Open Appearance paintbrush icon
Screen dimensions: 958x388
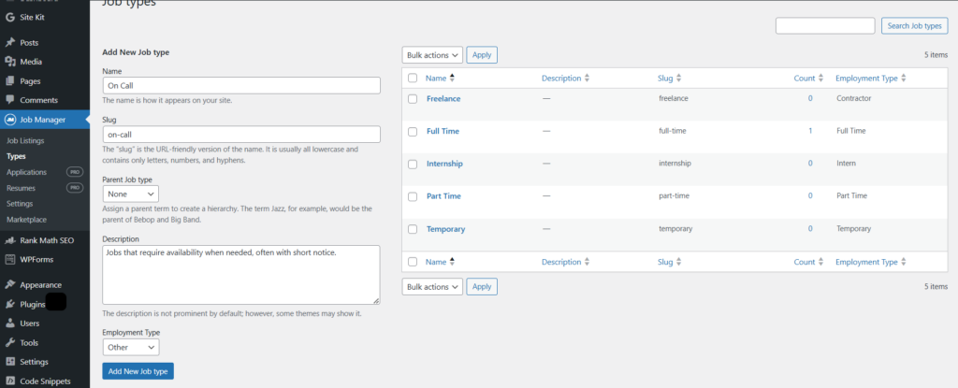(9, 285)
